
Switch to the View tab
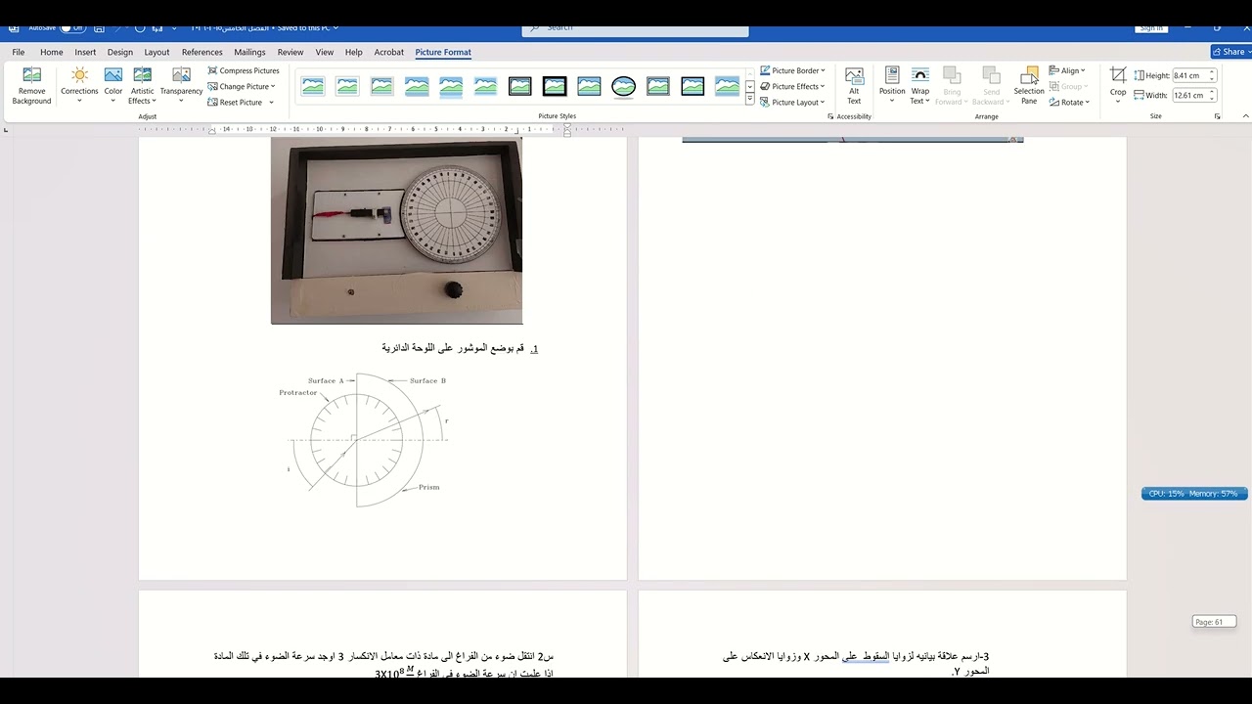click(325, 52)
